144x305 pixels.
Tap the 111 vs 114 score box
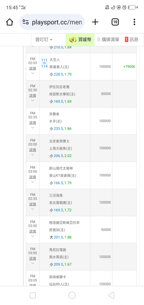pyautogui.click(x=44, y=63)
